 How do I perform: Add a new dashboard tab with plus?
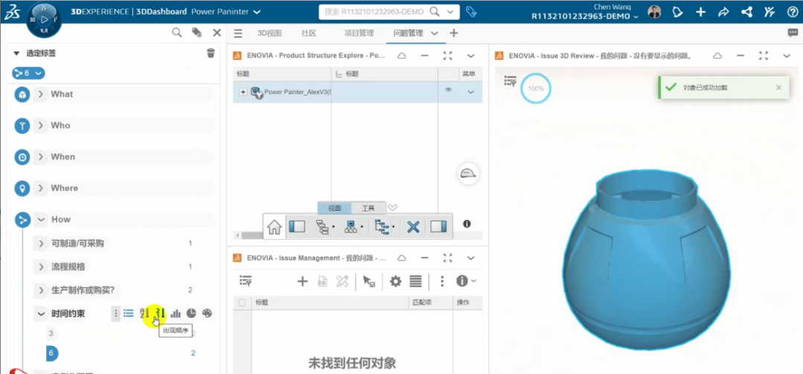pyautogui.click(x=454, y=33)
